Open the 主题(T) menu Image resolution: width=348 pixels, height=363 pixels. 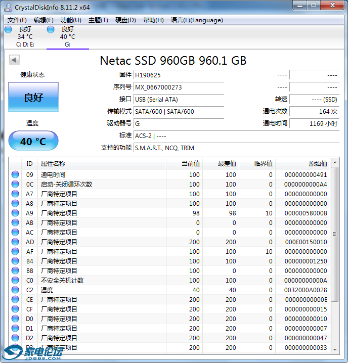pyautogui.click(x=98, y=20)
